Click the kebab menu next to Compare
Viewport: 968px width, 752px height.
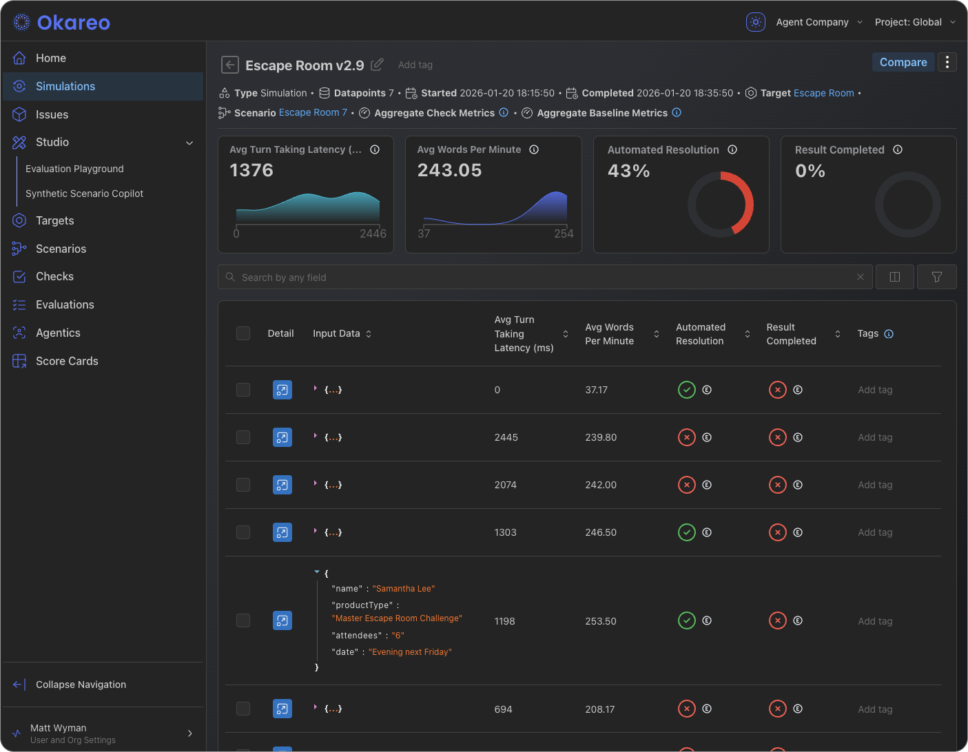point(947,62)
